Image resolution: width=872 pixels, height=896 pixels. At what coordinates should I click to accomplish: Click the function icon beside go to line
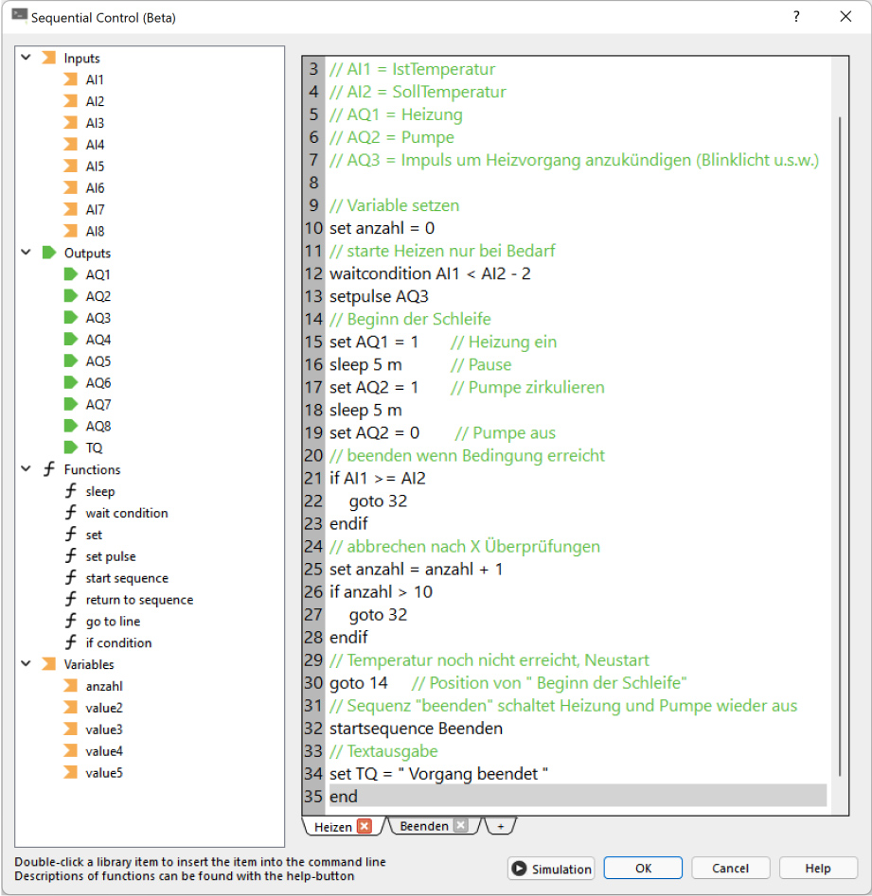click(x=71, y=622)
